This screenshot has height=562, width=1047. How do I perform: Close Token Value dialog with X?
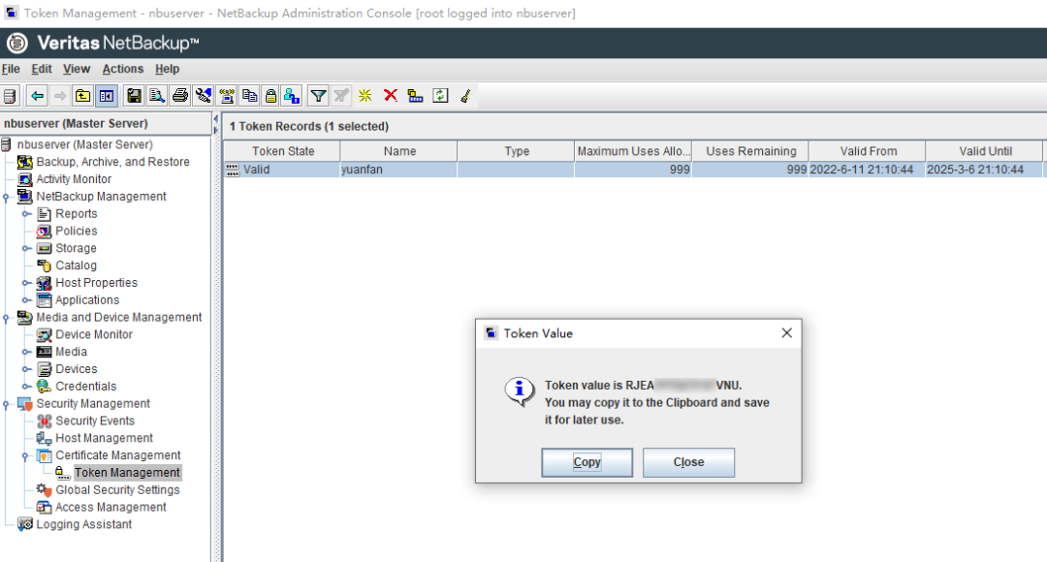coord(786,333)
